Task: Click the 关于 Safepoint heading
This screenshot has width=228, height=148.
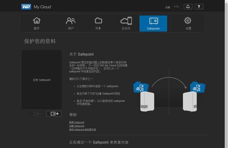Action: [x=81, y=54]
